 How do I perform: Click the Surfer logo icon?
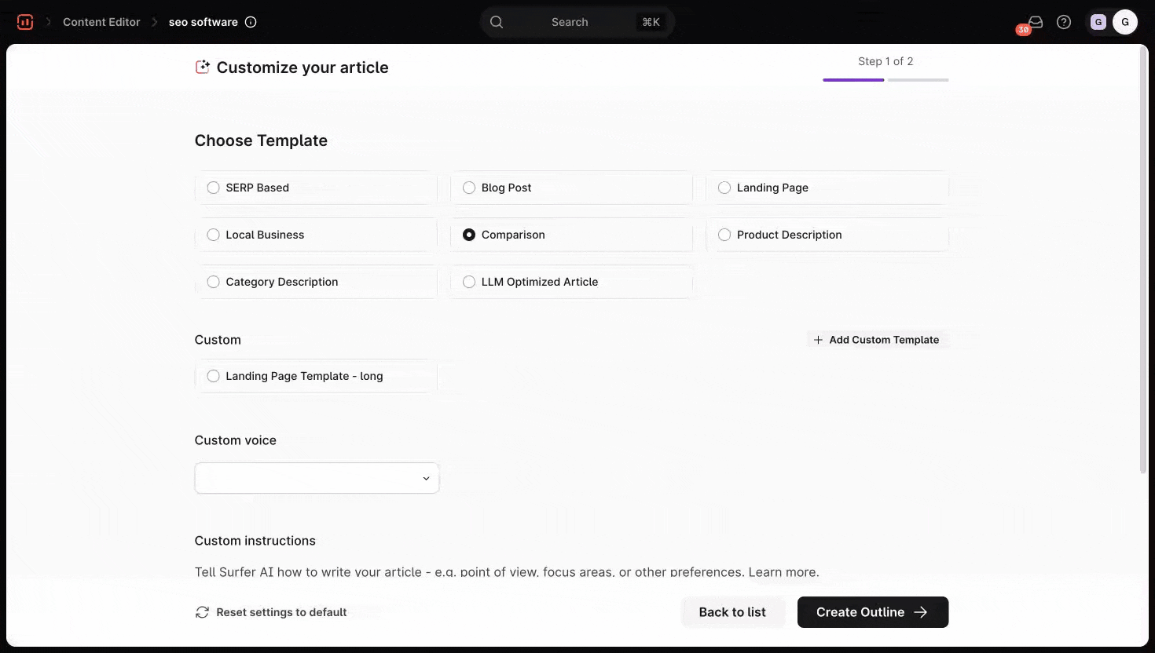(25, 22)
